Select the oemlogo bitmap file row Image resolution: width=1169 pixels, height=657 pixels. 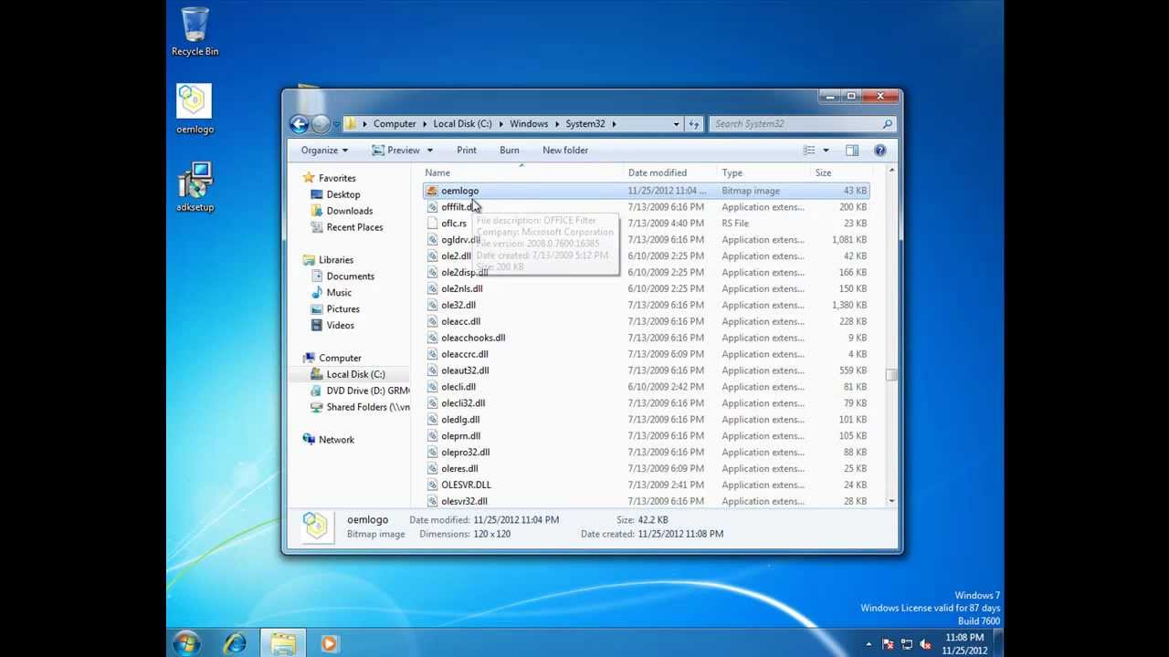click(646, 191)
